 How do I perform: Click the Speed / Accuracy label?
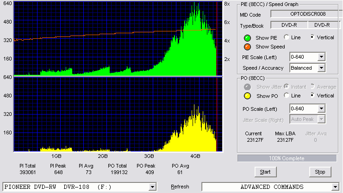(263, 68)
